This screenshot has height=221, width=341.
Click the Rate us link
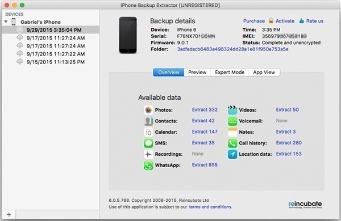click(x=315, y=21)
